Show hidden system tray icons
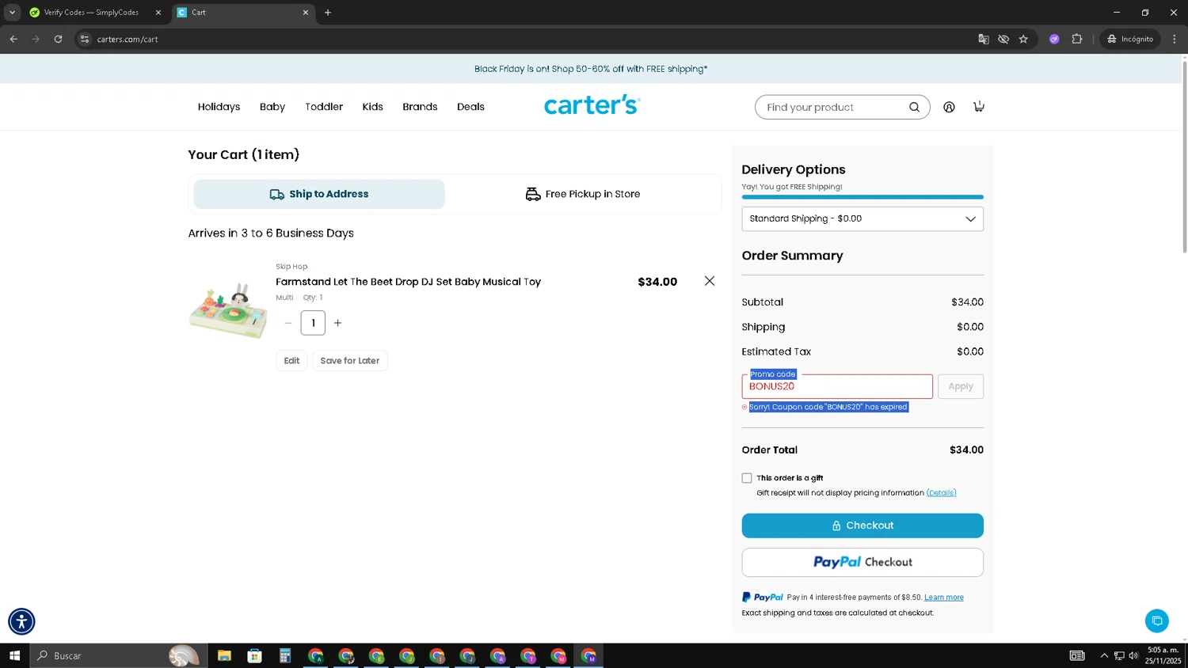The image size is (1188, 668). click(1104, 655)
